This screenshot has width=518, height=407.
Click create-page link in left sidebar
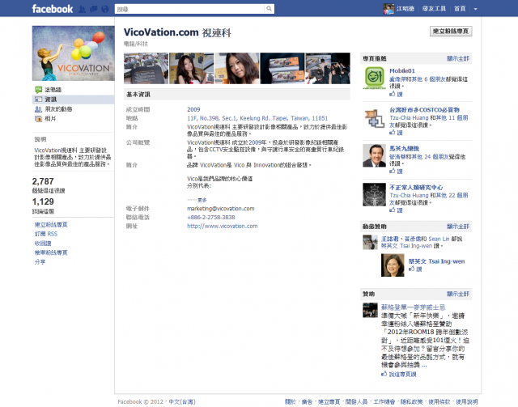(51, 225)
